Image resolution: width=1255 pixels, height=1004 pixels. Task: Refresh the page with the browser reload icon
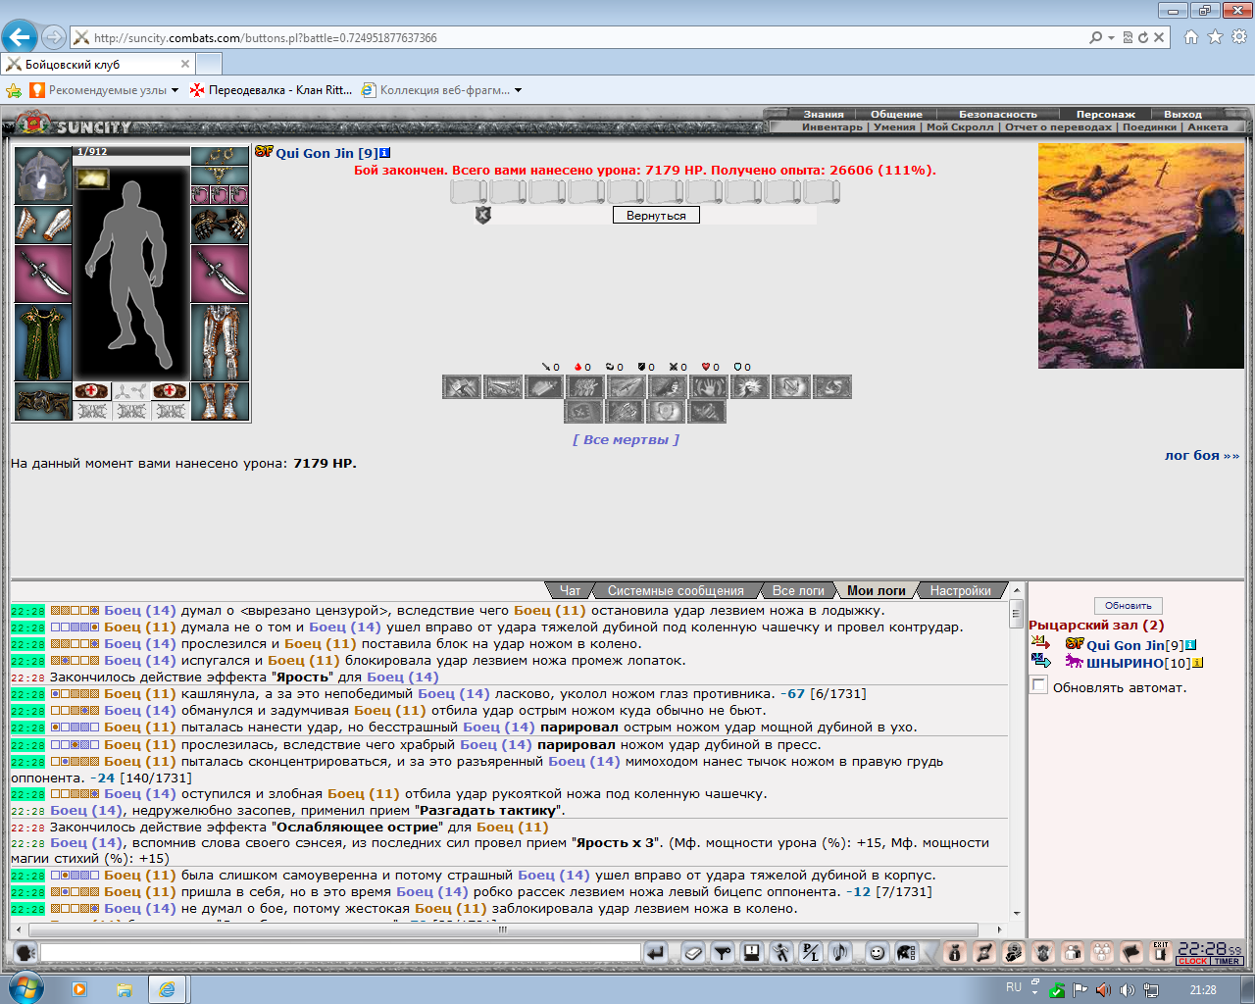point(1143,37)
